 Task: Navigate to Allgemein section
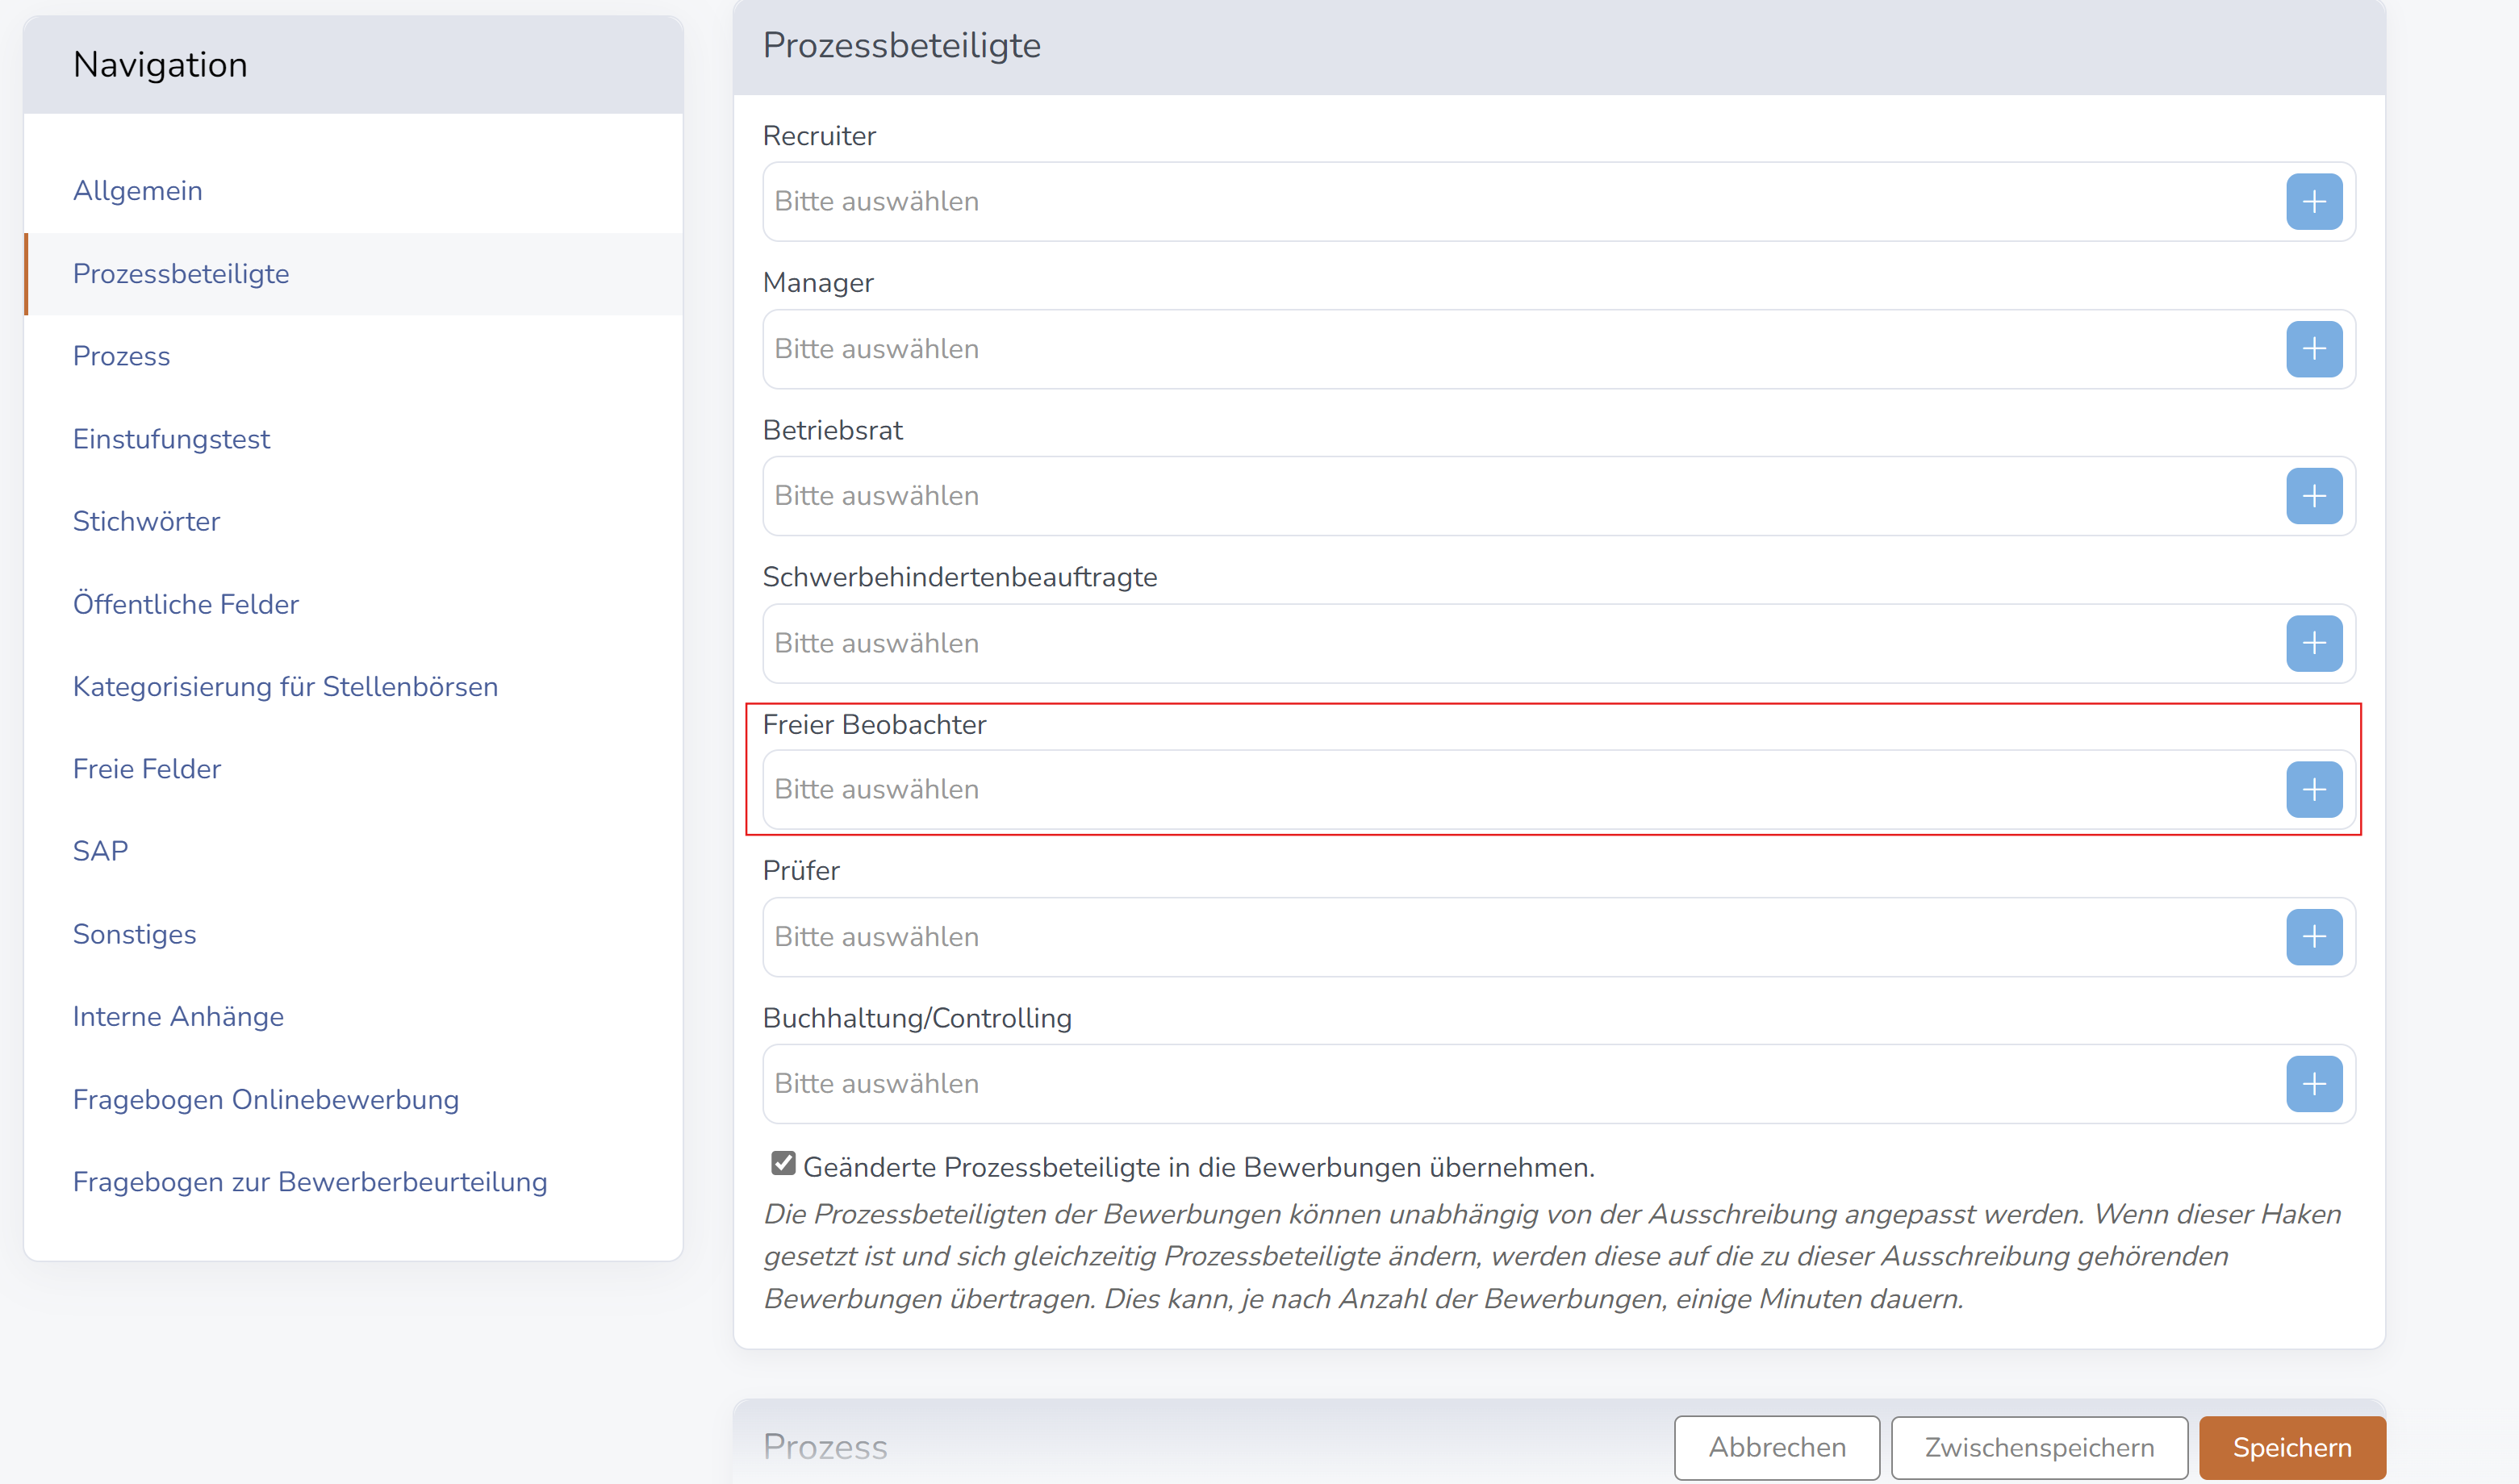138,191
